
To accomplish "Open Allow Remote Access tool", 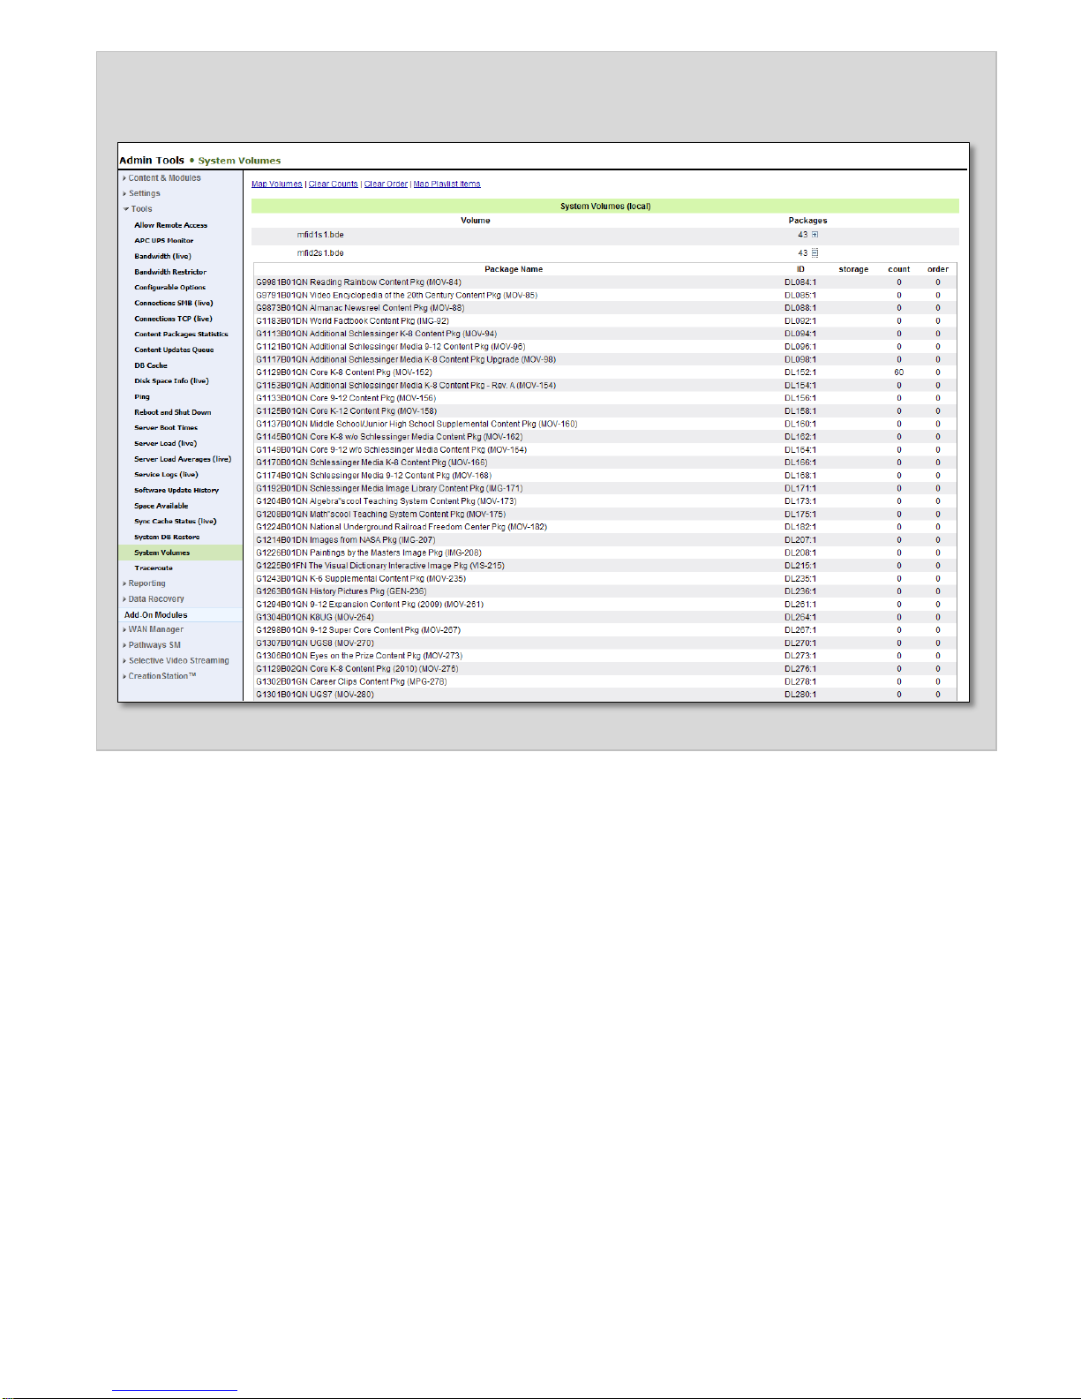I will [x=171, y=225].
